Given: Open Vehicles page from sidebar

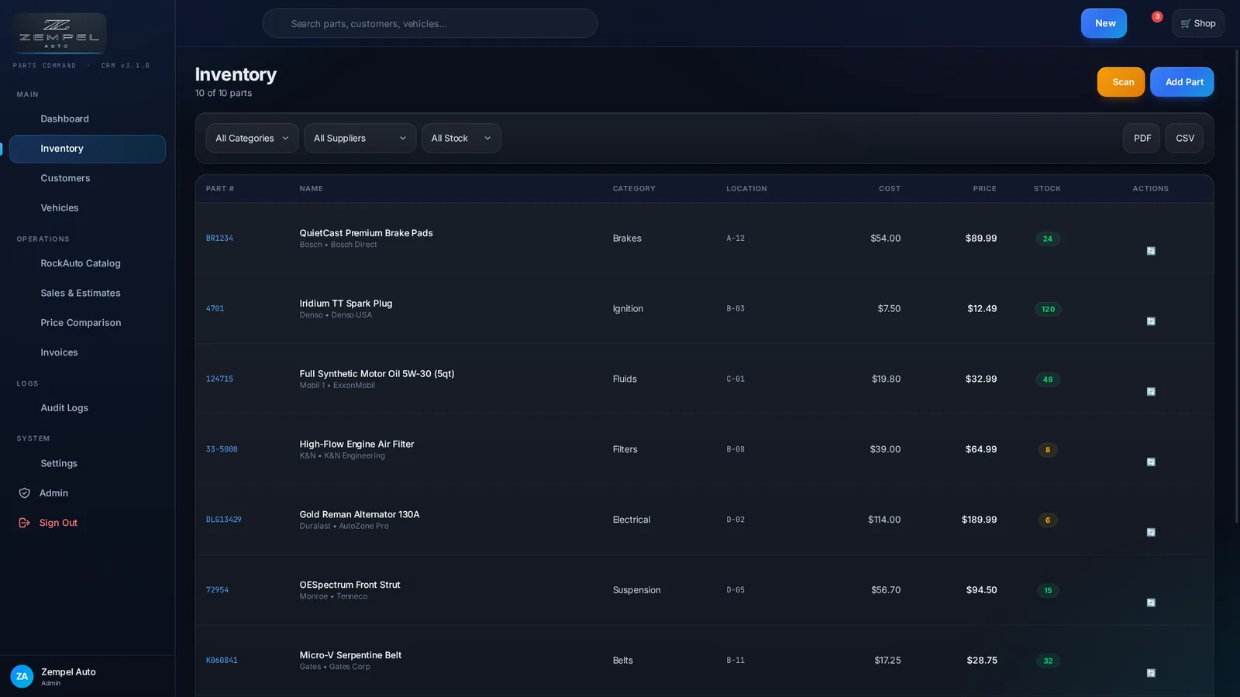Looking at the screenshot, I should coord(87,208).
